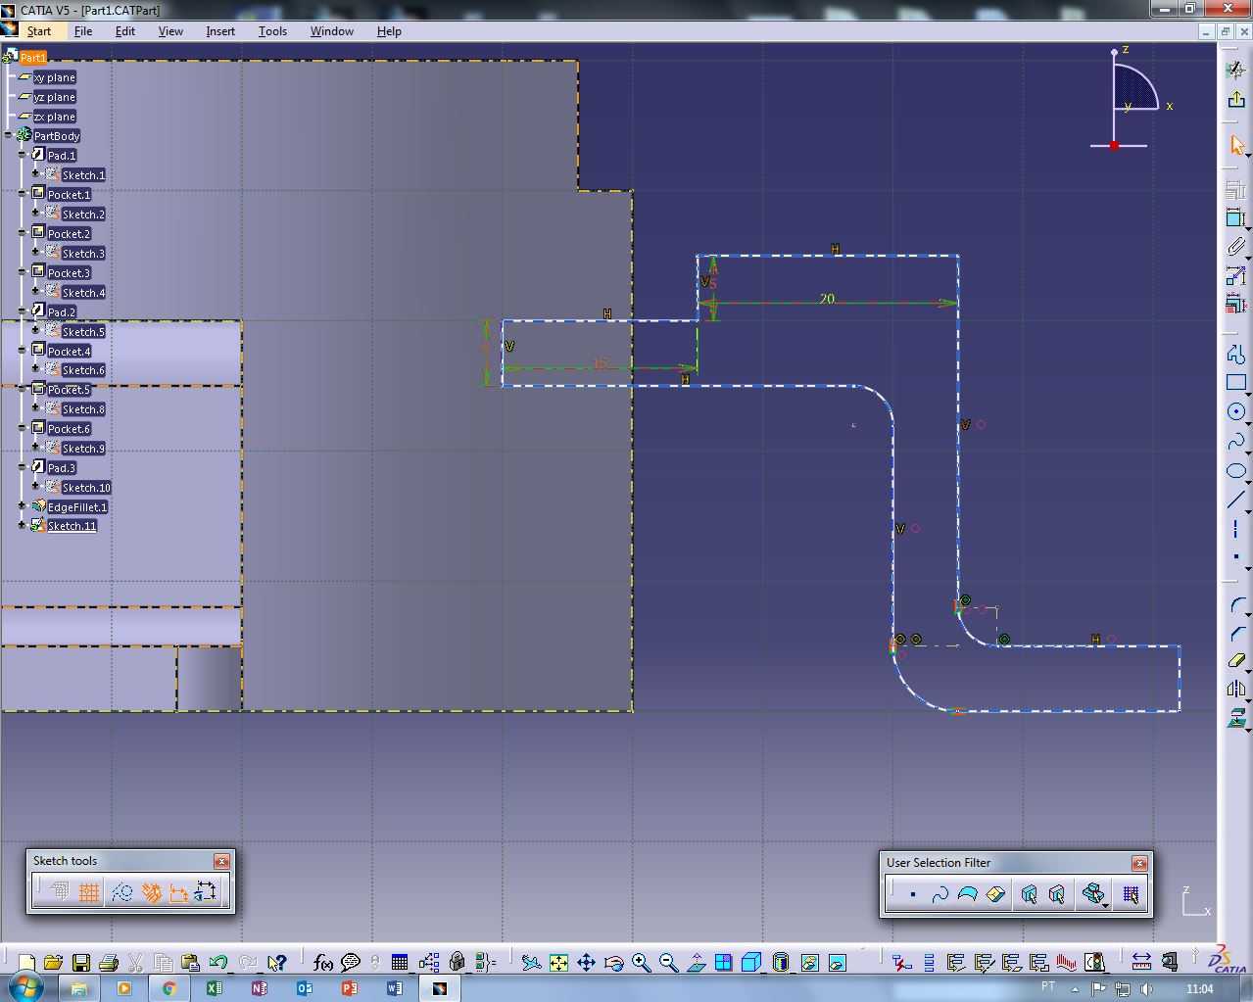This screenshot has height=1002, width=1253.
Task: Click the Zoom In magnifier
Action: [x=641, y=963]
